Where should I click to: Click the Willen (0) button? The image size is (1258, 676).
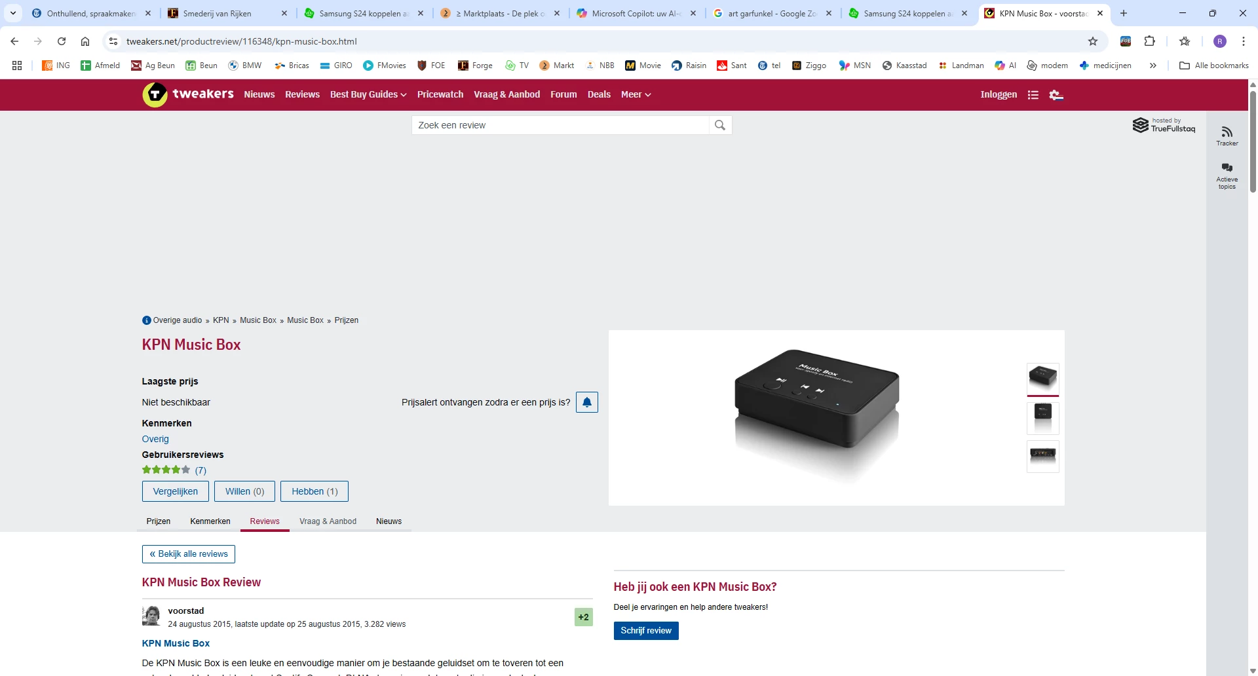(x=245, y=491)
